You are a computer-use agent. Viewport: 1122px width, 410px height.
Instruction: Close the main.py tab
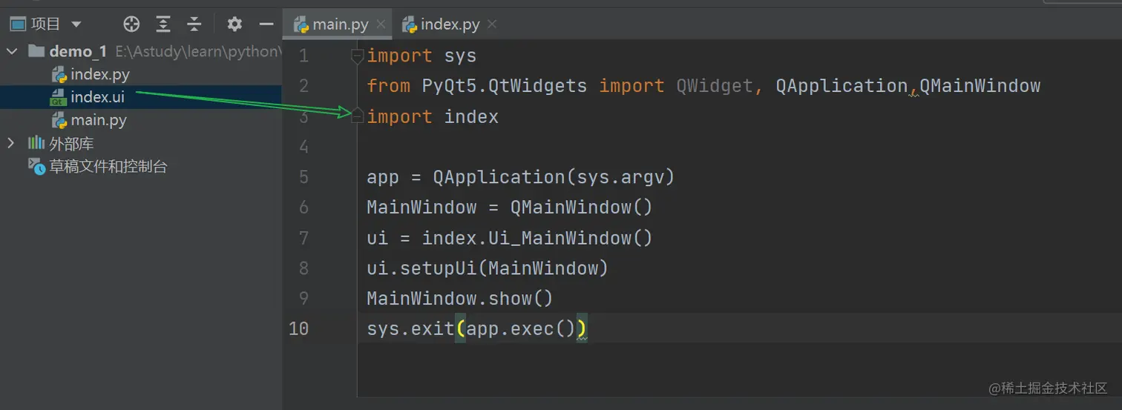click(x=381, y=24)
